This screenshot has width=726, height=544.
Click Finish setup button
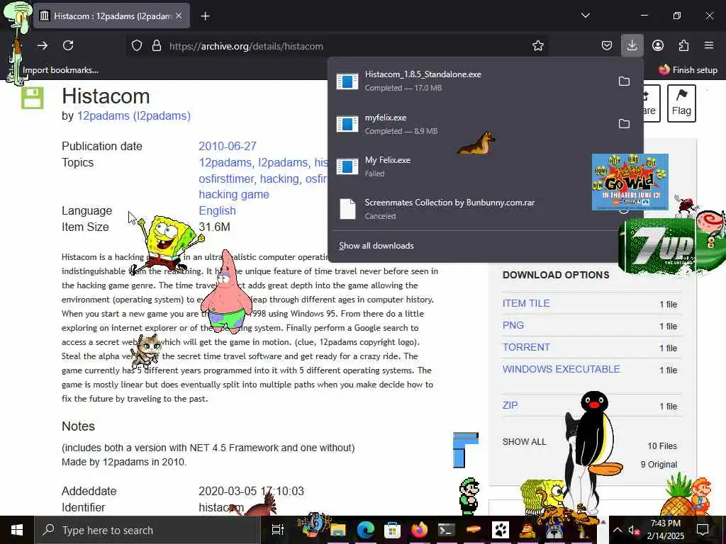click(688, 70)
